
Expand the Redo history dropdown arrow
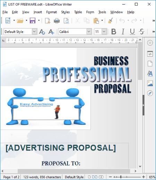pyautogui.click(x=140, y=21)
